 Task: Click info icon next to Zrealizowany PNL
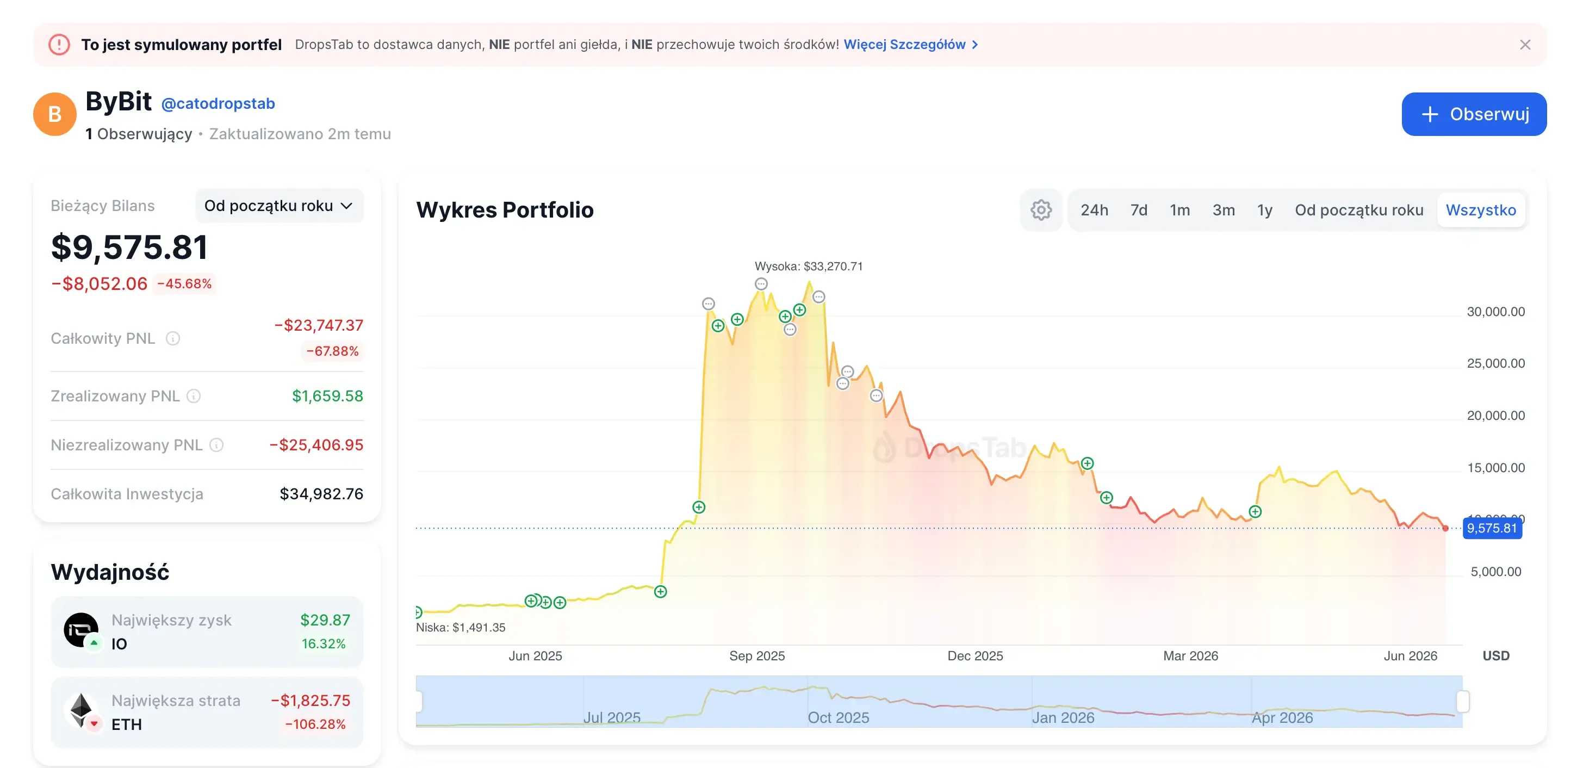pos(194,397)
